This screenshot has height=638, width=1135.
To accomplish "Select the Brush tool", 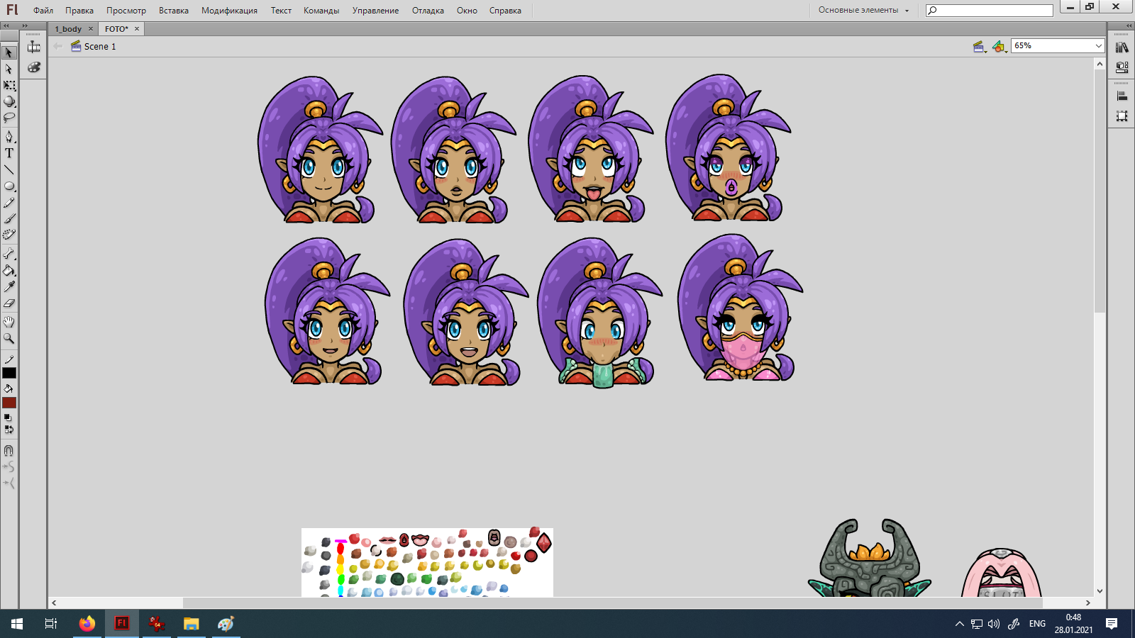I will [9, 218].
